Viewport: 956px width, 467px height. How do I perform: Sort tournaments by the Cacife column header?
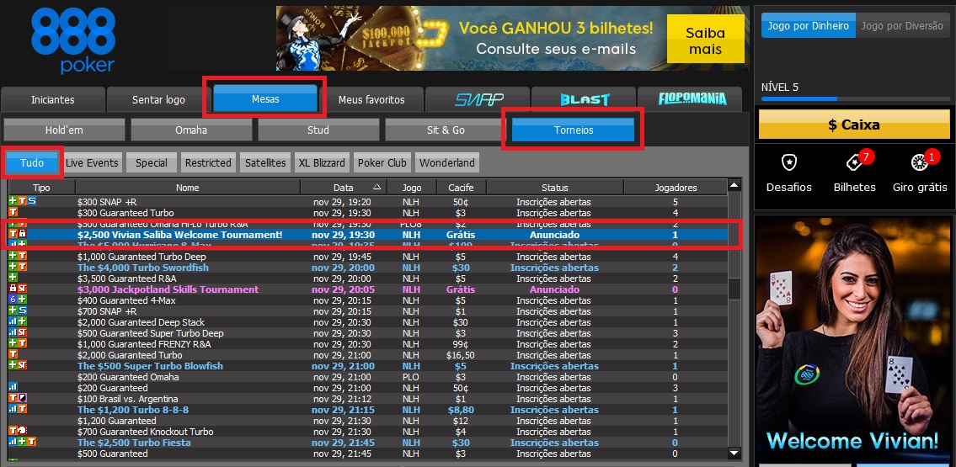pos(461,188)
